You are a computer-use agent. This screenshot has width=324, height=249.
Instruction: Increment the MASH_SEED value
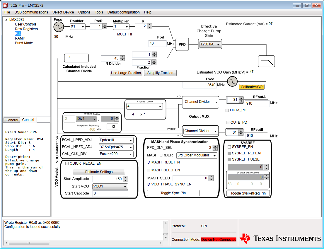click(x=211, y=177)
